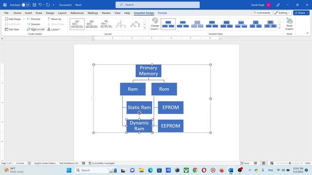This screenshot has width=312, height=175.
Task: Toggle the AutoSave switch
Action: [26, 5]
